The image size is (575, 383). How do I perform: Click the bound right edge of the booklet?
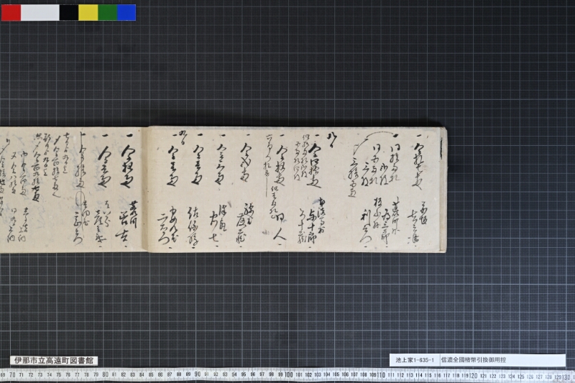click(443, 190)
